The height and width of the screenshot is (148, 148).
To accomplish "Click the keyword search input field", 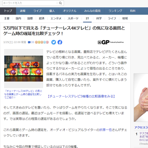I will click(30, 3).
